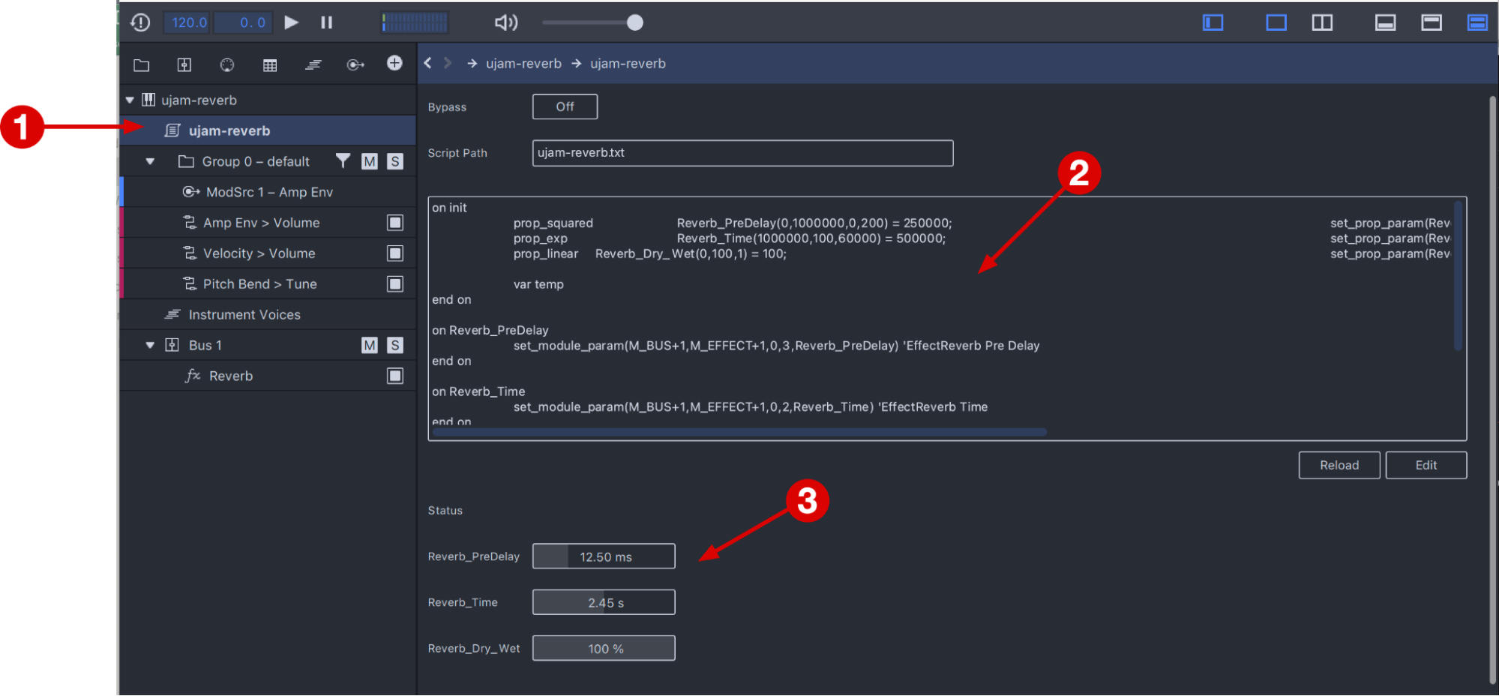Screen dimensions: 1499x696
Task: Toggle the bottom panel layout icon
Action: point(1385,22)
